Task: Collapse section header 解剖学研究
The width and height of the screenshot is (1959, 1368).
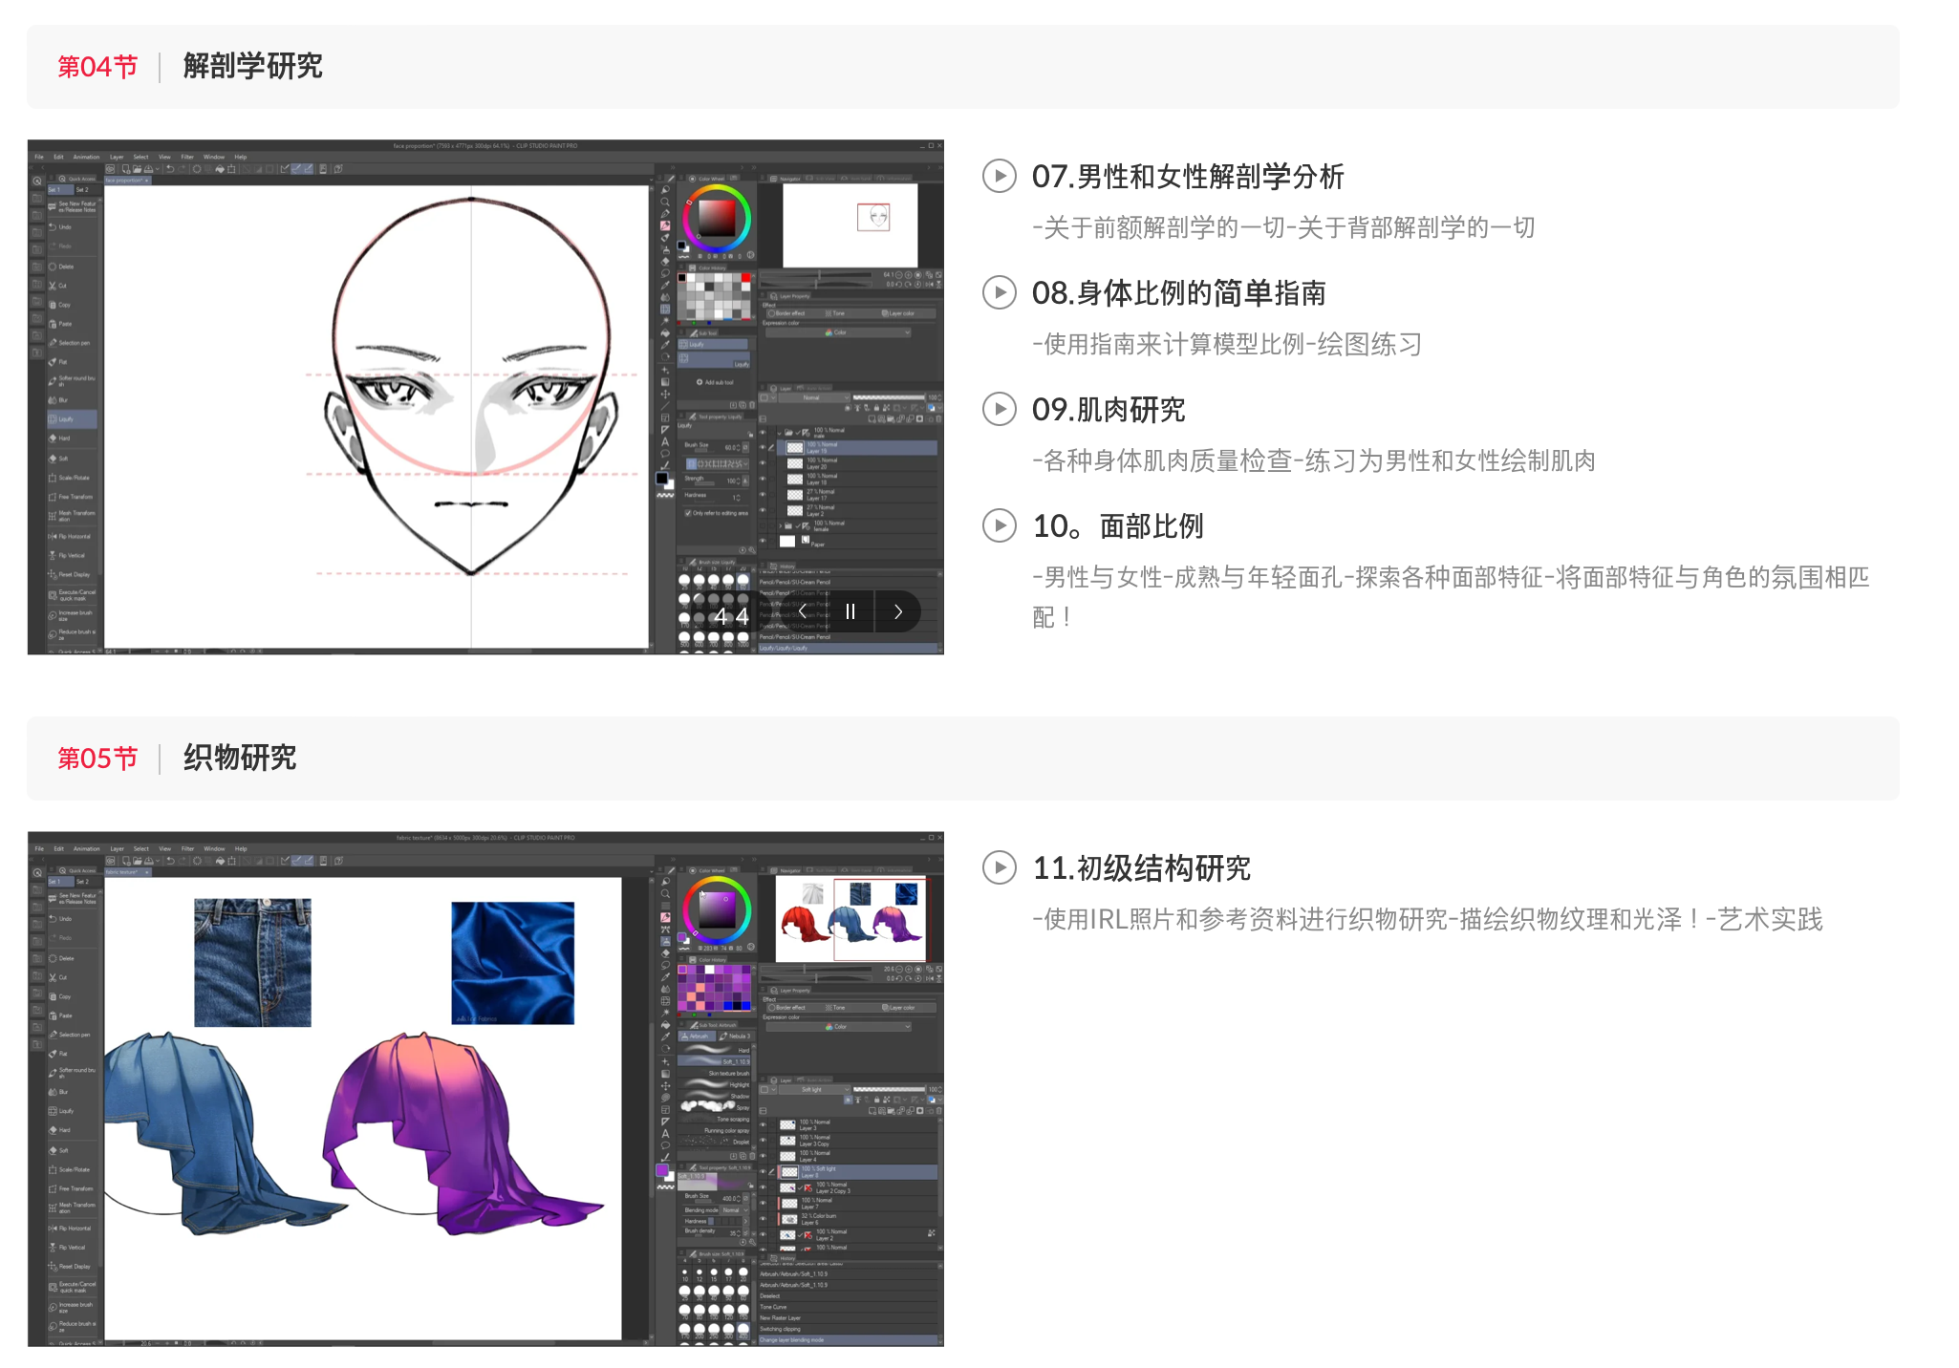Action: click(963, 67)
